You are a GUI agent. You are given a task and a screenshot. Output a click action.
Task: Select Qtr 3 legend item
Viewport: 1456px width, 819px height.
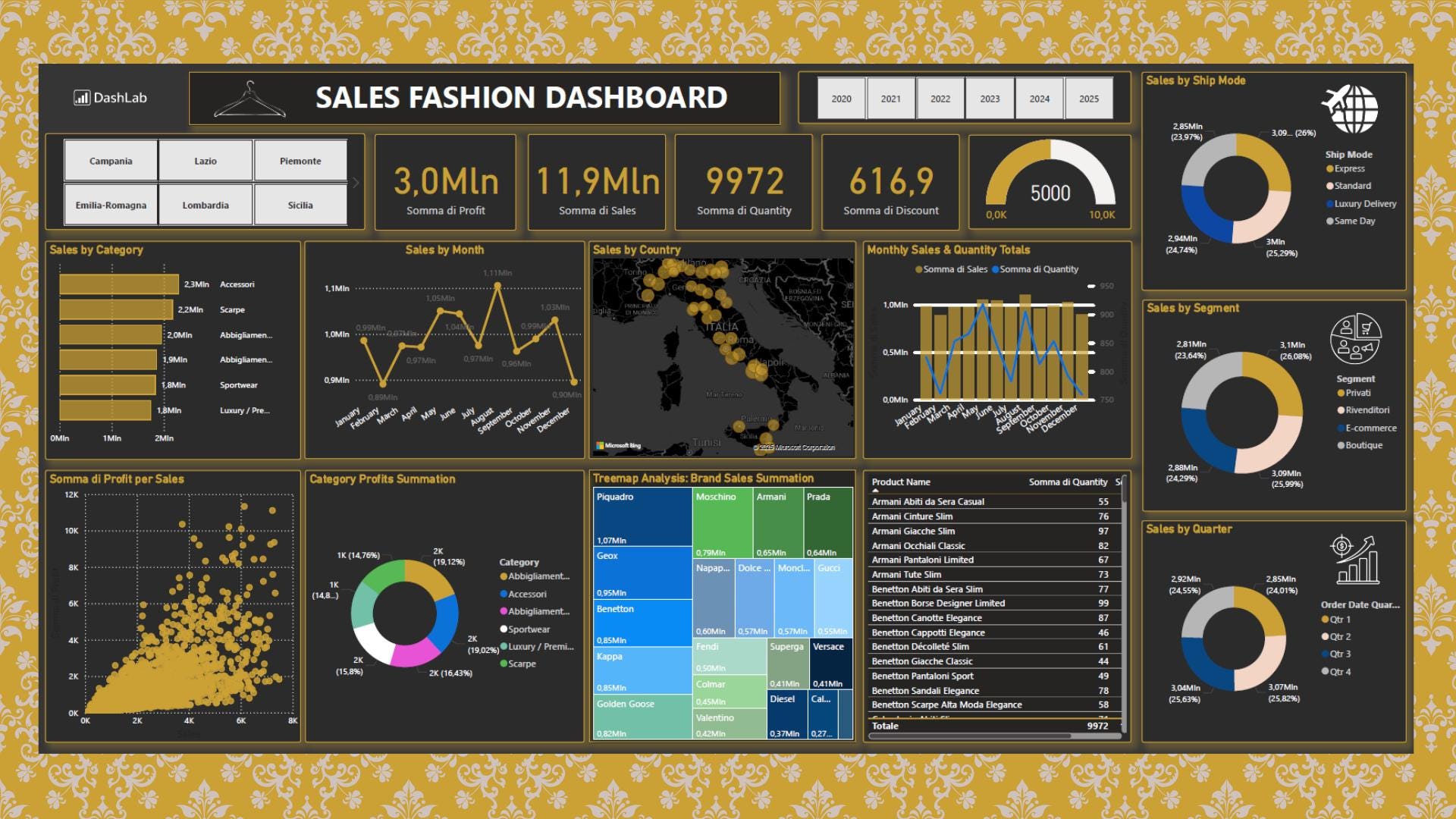(1336, 654)
